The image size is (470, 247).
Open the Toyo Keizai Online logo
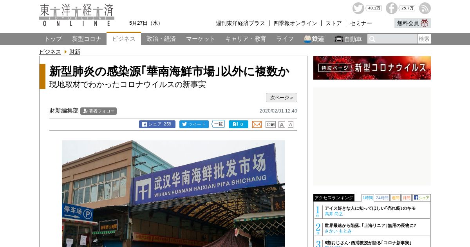click(77, 15)
